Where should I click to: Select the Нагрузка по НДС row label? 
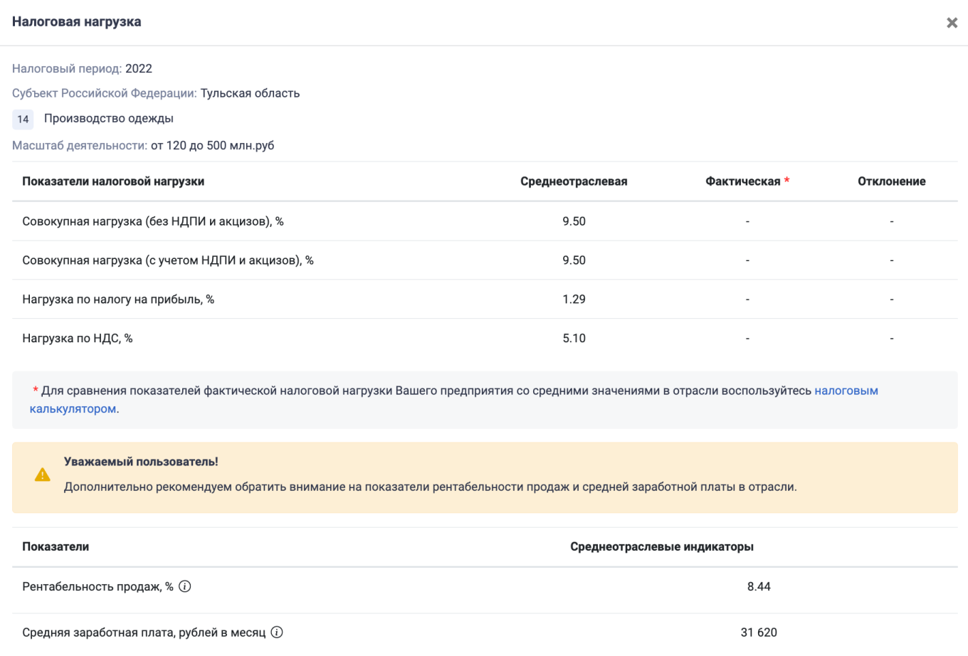click(78, 339)
